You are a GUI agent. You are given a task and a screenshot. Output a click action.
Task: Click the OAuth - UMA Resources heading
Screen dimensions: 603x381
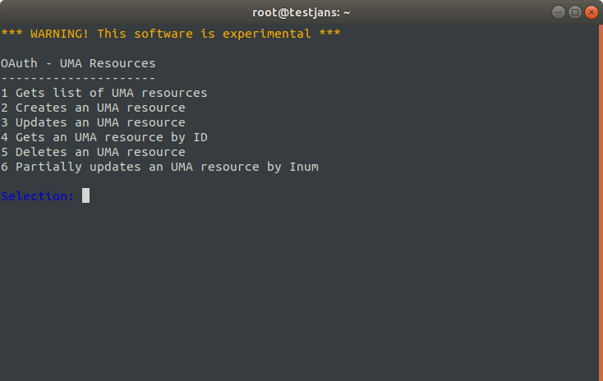point(78,63)
